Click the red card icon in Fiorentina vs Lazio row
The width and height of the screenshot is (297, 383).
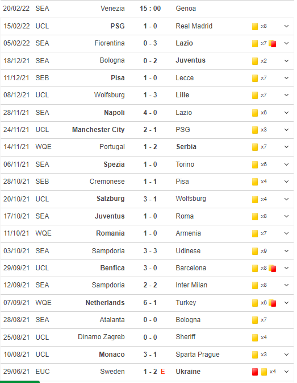273,44
